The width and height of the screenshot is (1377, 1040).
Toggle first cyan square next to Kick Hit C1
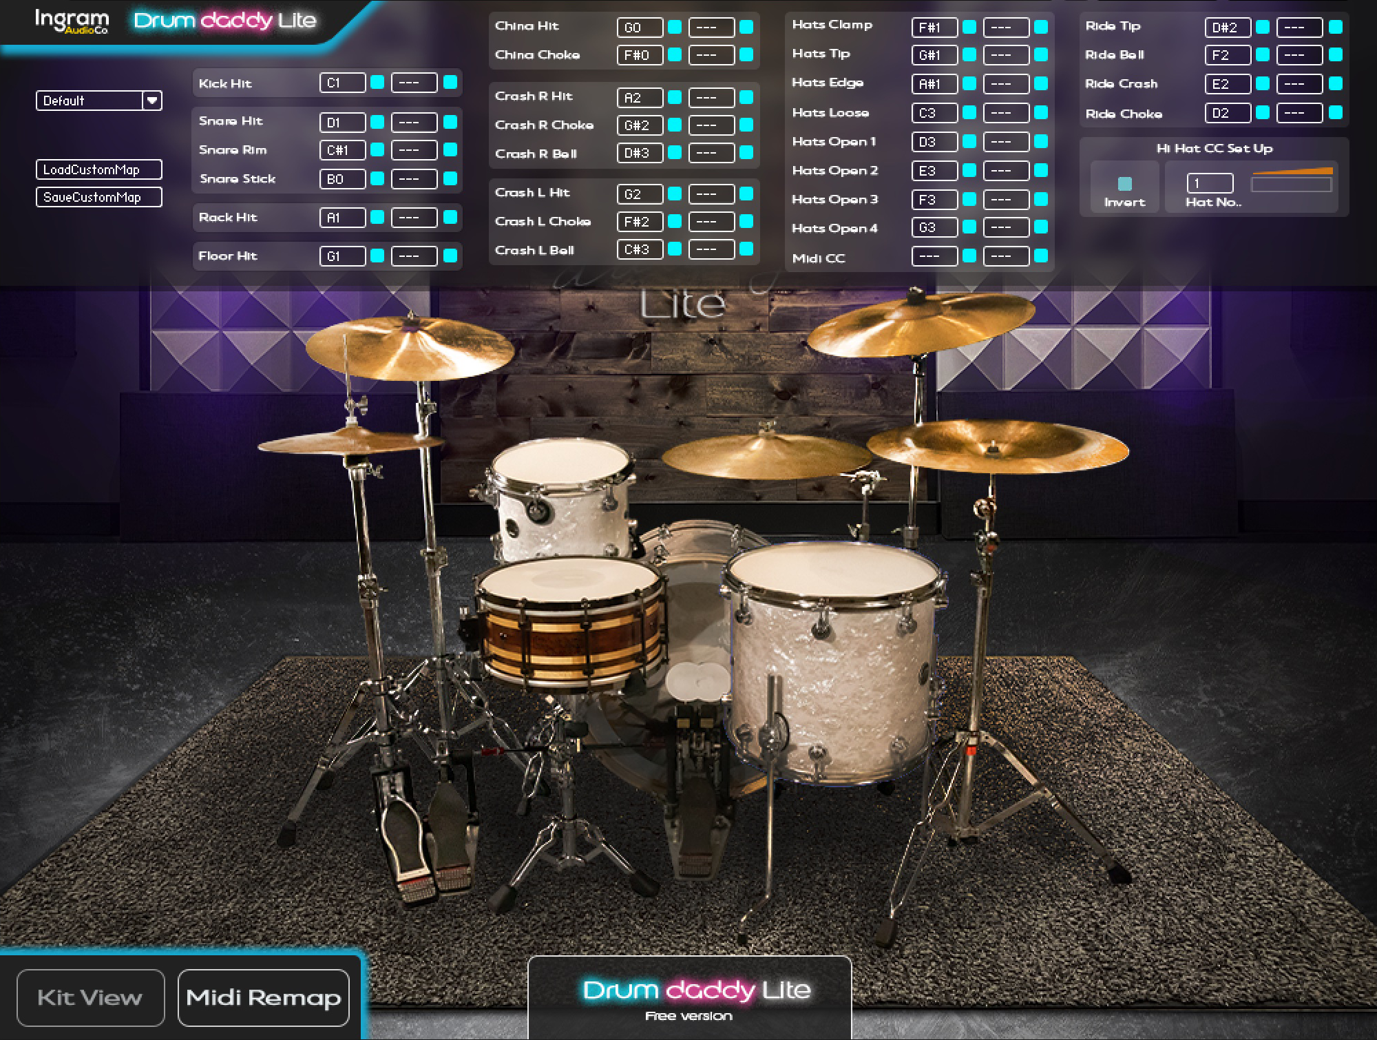[377, 83]
